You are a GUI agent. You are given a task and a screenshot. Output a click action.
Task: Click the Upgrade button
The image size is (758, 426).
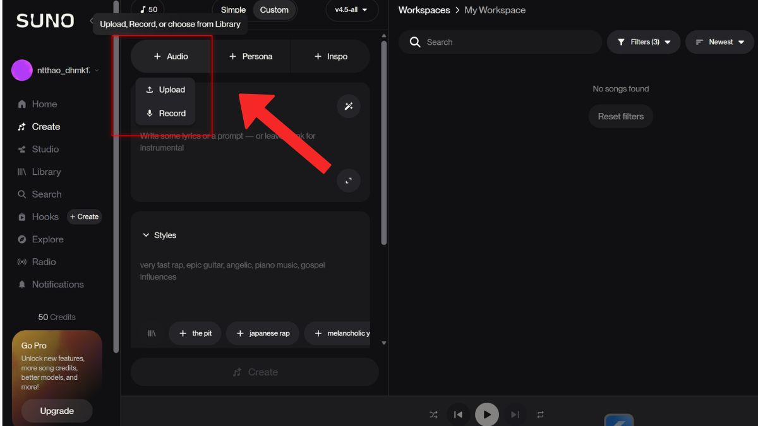[x=57, y=411]
